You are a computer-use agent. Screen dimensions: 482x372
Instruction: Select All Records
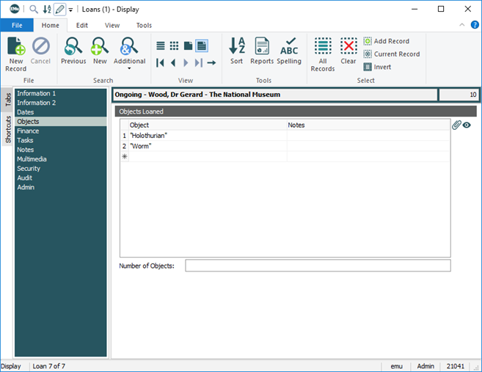pos(323,52)
